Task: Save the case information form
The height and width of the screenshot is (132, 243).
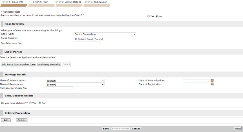Action: coord(106,129)
